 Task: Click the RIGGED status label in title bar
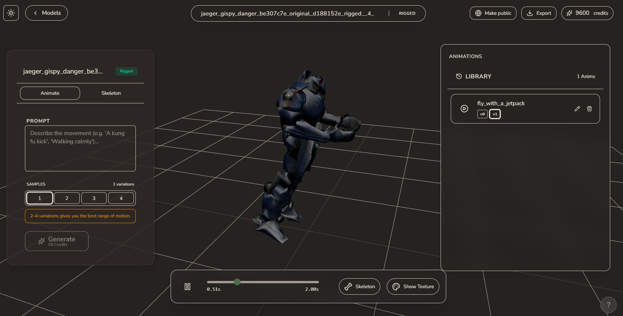point(407,13)
